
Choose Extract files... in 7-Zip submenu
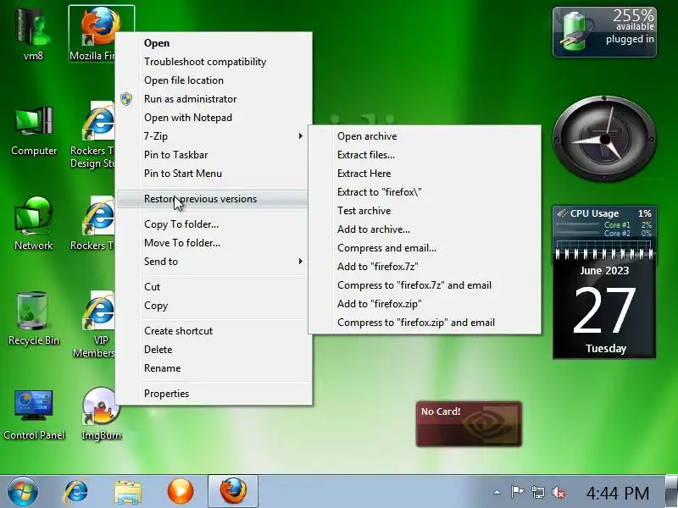(x=425, y=155)
